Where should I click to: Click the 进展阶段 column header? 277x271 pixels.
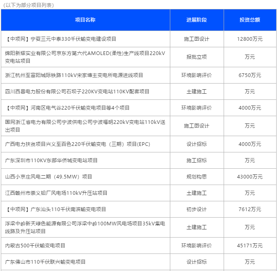(196, 20)
